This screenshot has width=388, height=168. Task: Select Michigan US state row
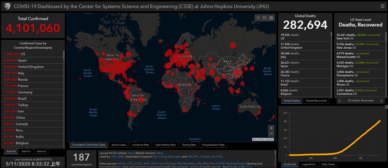(360, 64)
